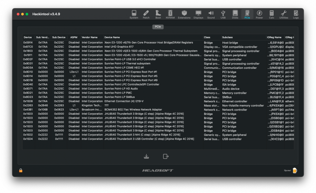Screen dimensions: 316x193
Task: Select the Intel UHD Graphics 617 row
Action: (158, 47)
